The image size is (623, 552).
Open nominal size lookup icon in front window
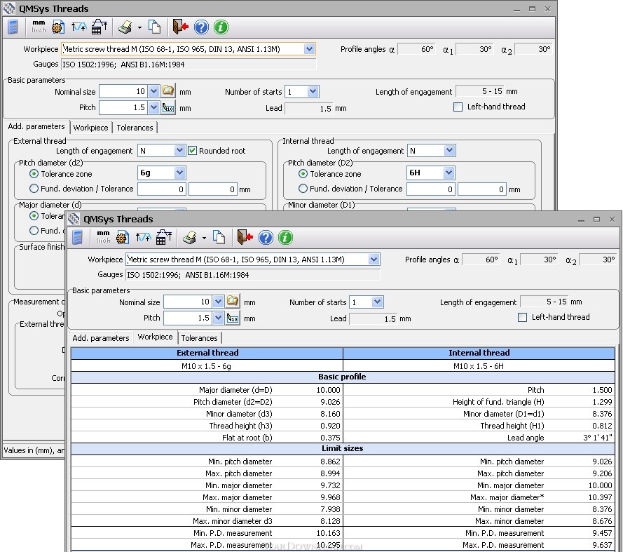pos(233,302)
